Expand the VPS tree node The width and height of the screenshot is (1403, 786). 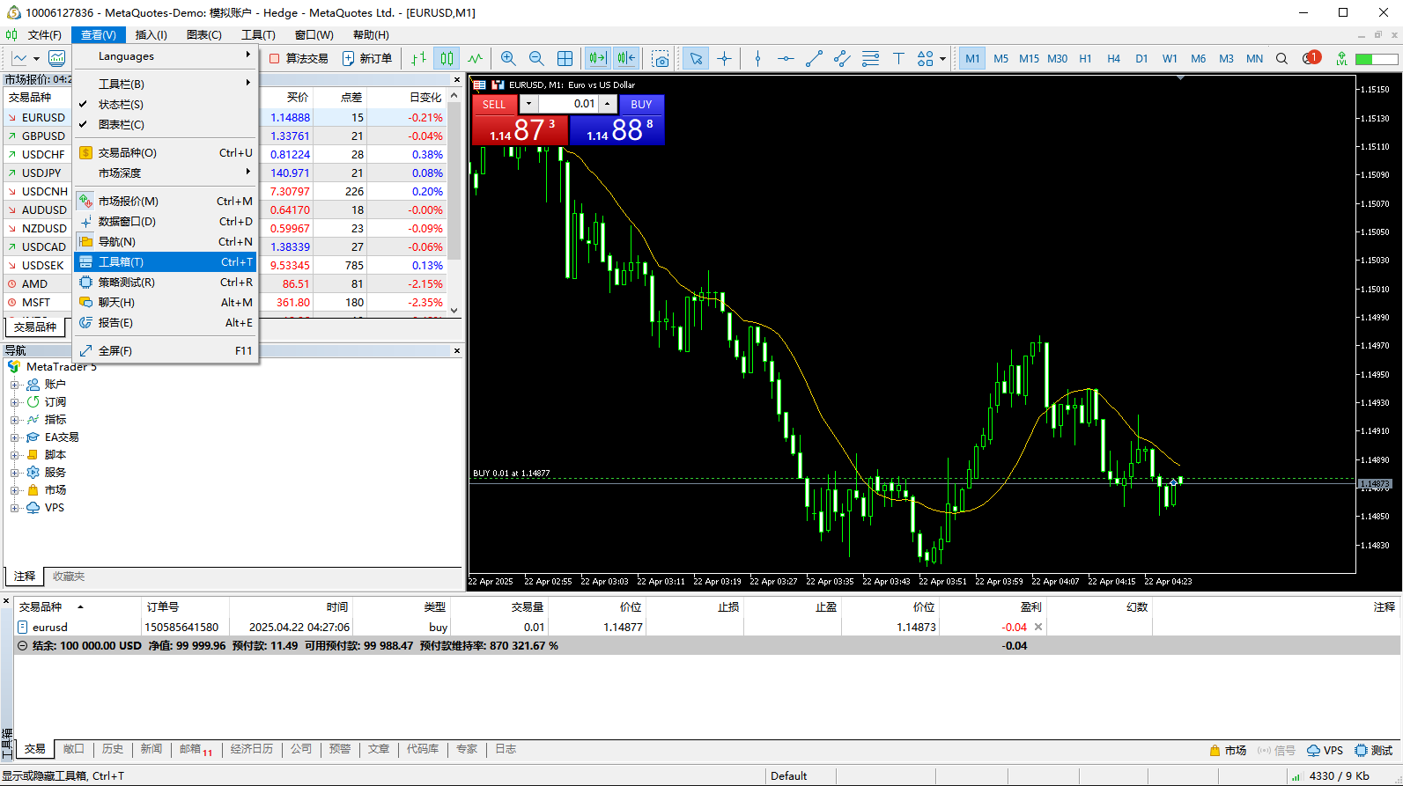point(15,508)
